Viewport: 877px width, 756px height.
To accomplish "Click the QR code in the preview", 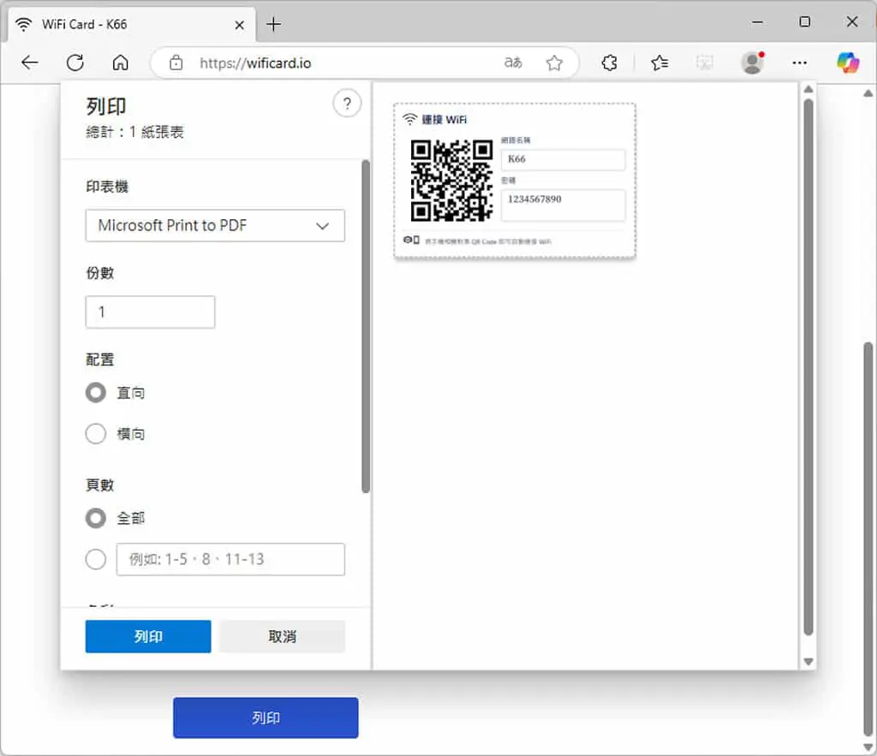I will coord(452,181).
